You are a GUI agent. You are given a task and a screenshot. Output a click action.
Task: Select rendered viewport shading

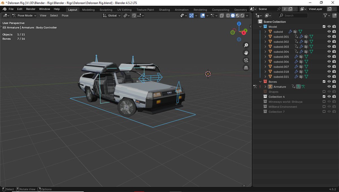pyautogui.click(x=242, y=16)
